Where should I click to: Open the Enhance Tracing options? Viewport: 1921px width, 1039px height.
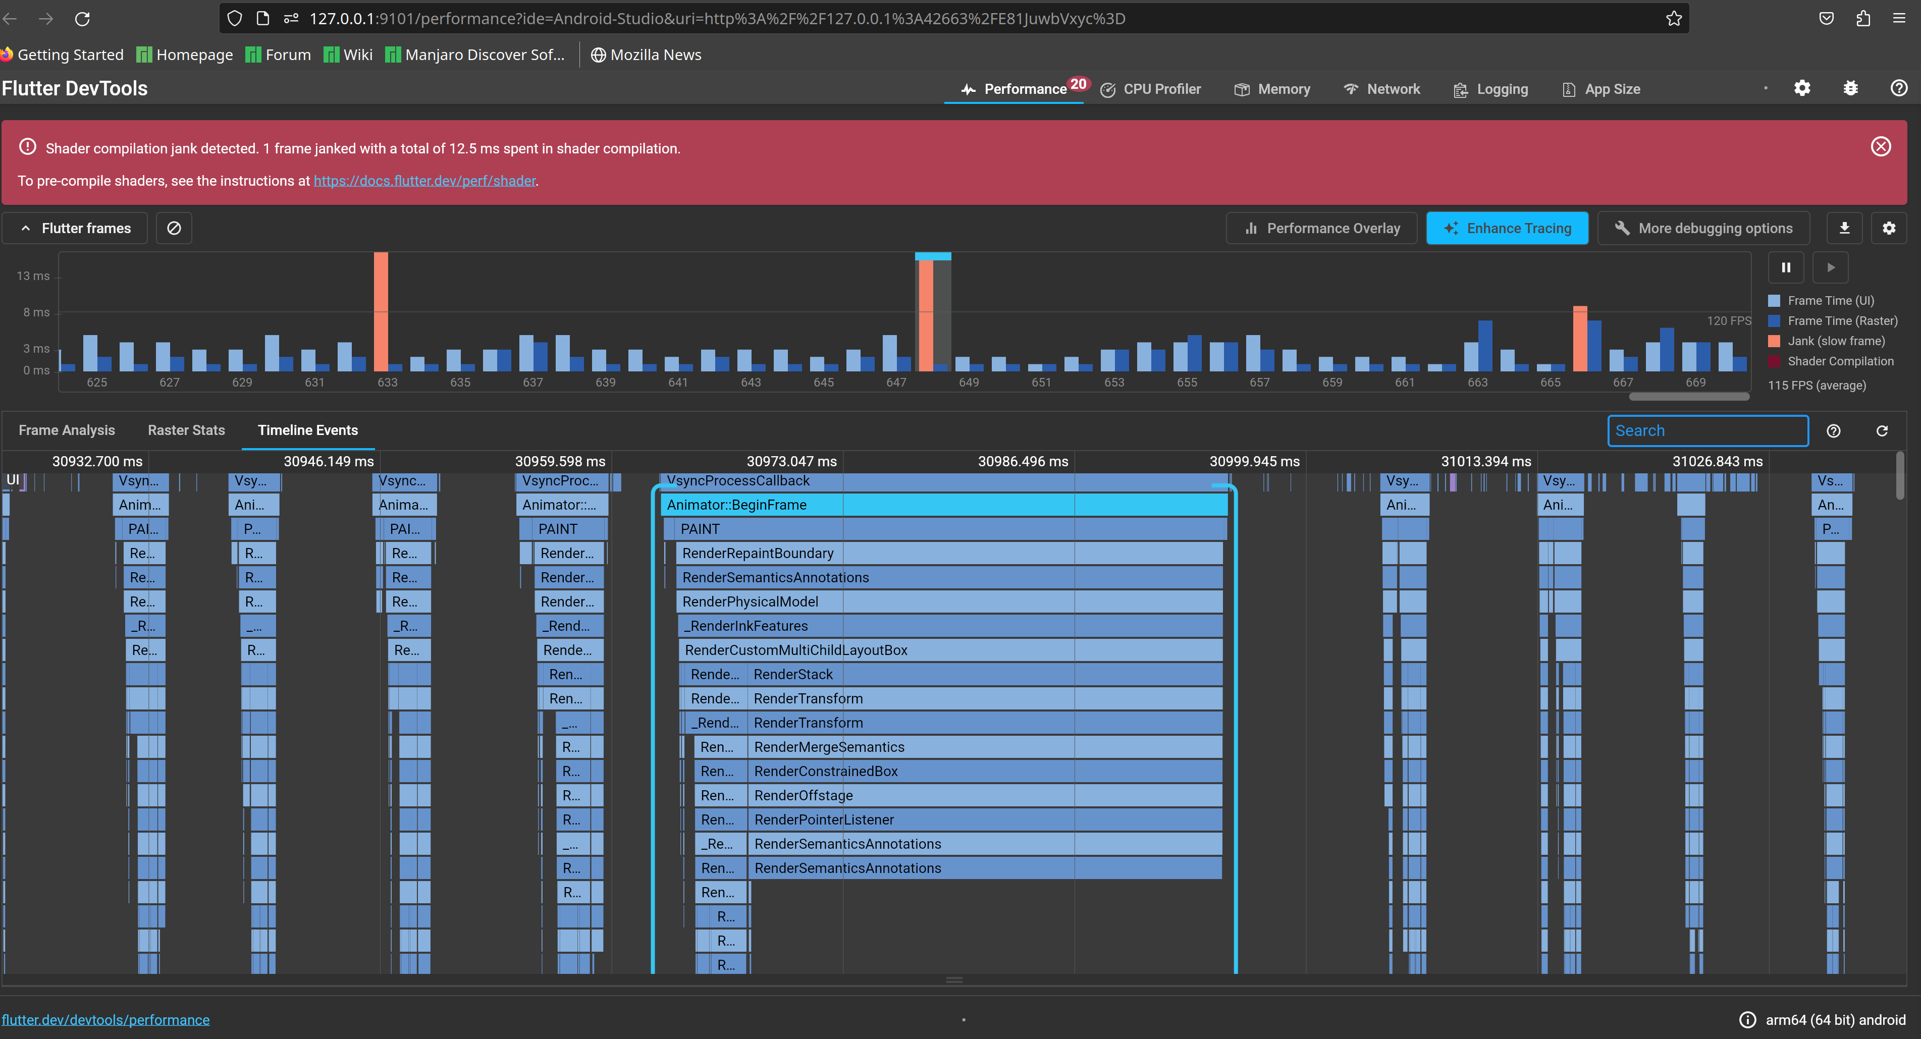[1507, 228]
